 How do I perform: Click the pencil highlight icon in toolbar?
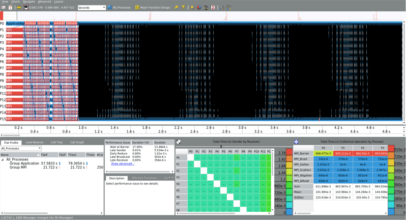point(177,8)
